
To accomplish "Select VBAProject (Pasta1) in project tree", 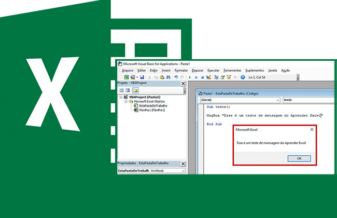I will 145,97.
